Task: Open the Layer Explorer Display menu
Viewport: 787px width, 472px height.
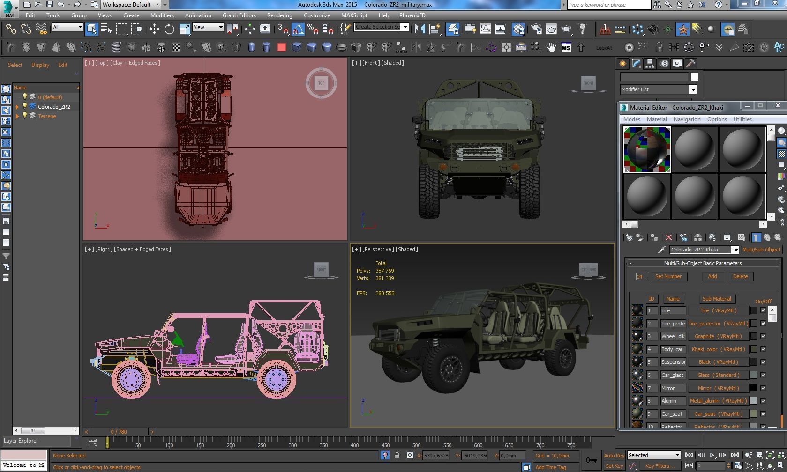Action: click(40, 65)
